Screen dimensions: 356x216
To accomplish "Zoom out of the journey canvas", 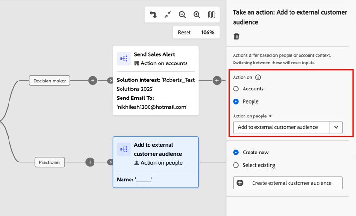I will point(182,15).
